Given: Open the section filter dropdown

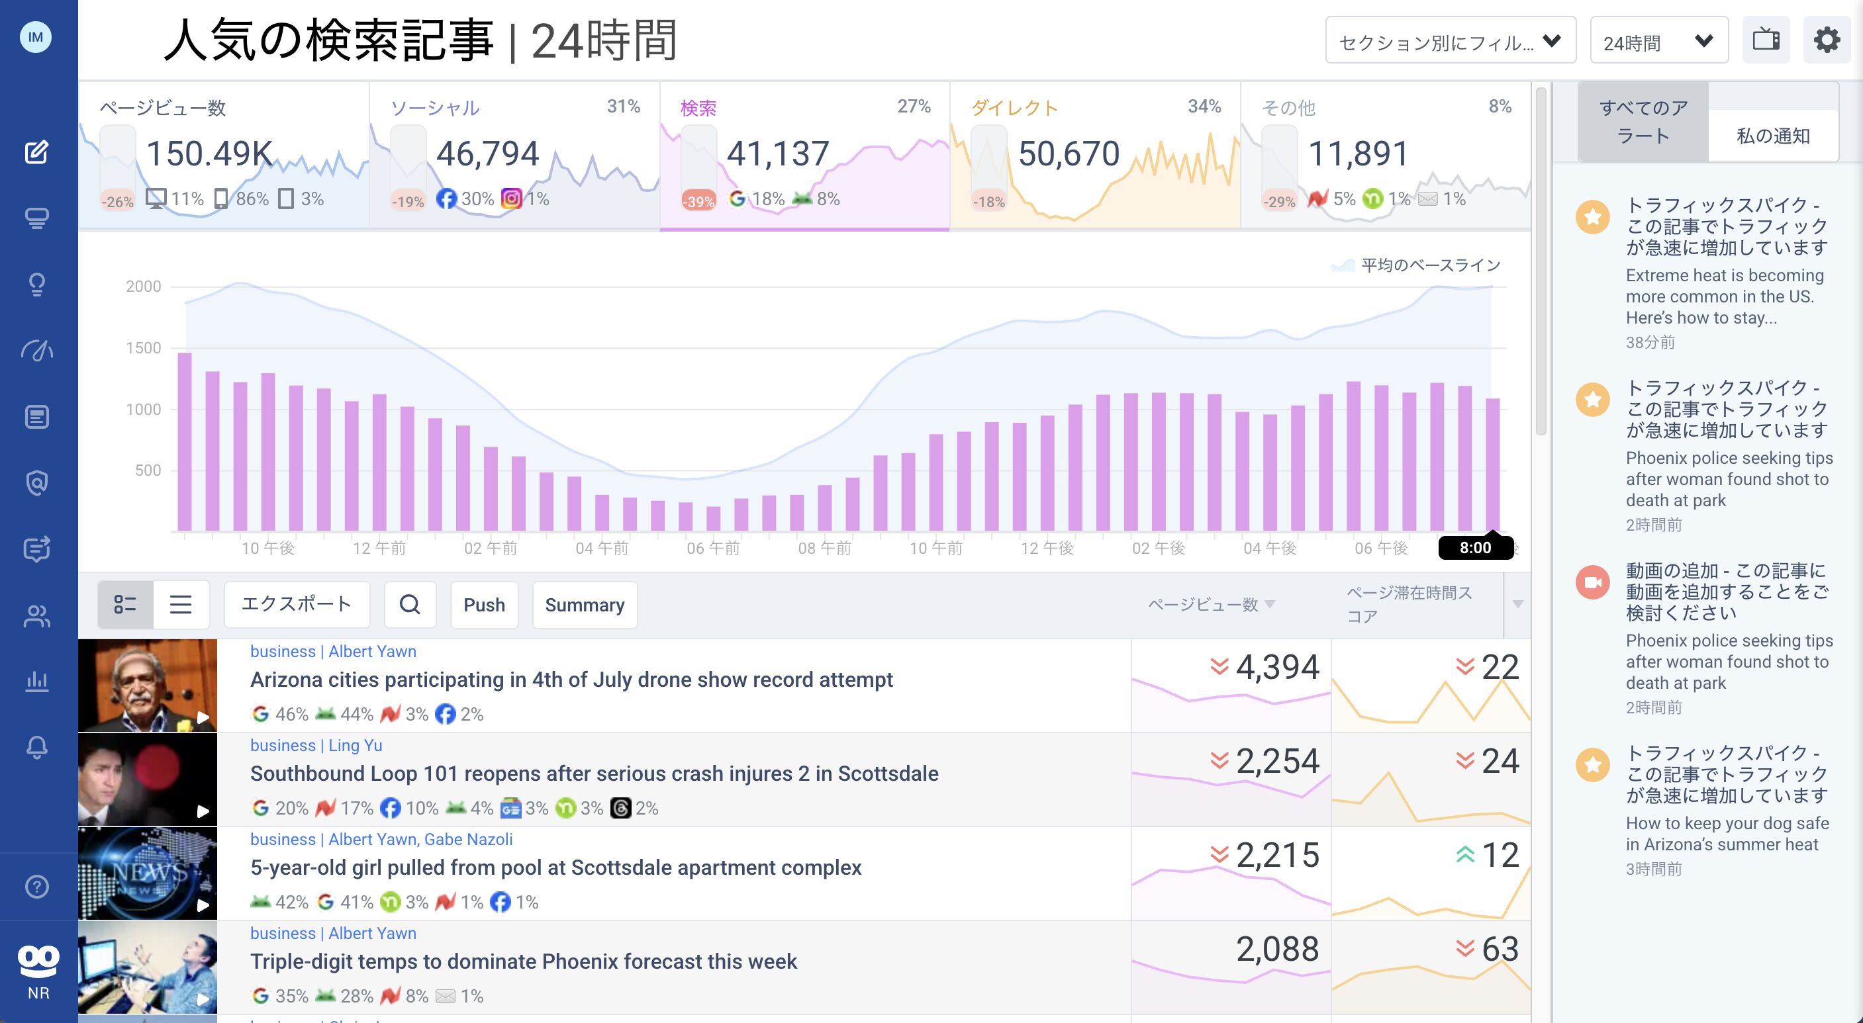Looking at the screenshot, I should [x=1451, y=40].
